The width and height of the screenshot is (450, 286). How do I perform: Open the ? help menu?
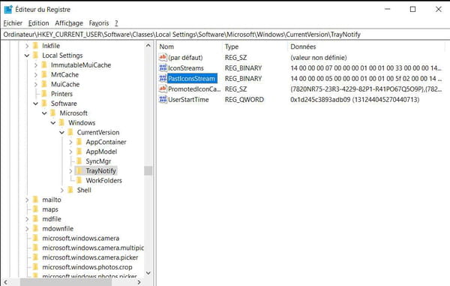tap(116, 23)
